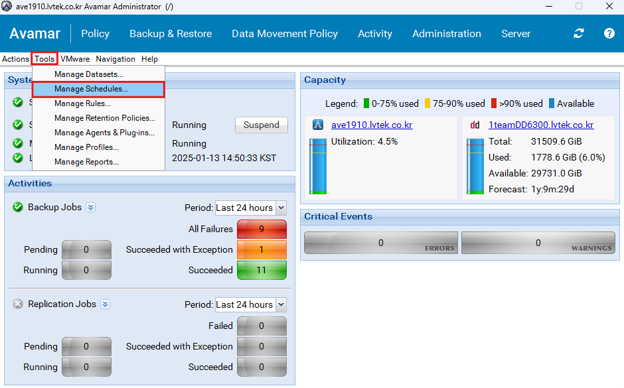This screenshot has width=624, height=388.
Task: Select Manage Rules... menu entry
Action: 99,103
